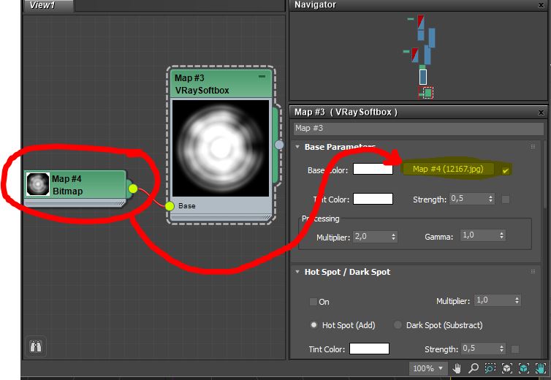This screenshot has width=551, height=380.
Task: Select the Dark Spot (Substract) radio option
Action: 398,324
